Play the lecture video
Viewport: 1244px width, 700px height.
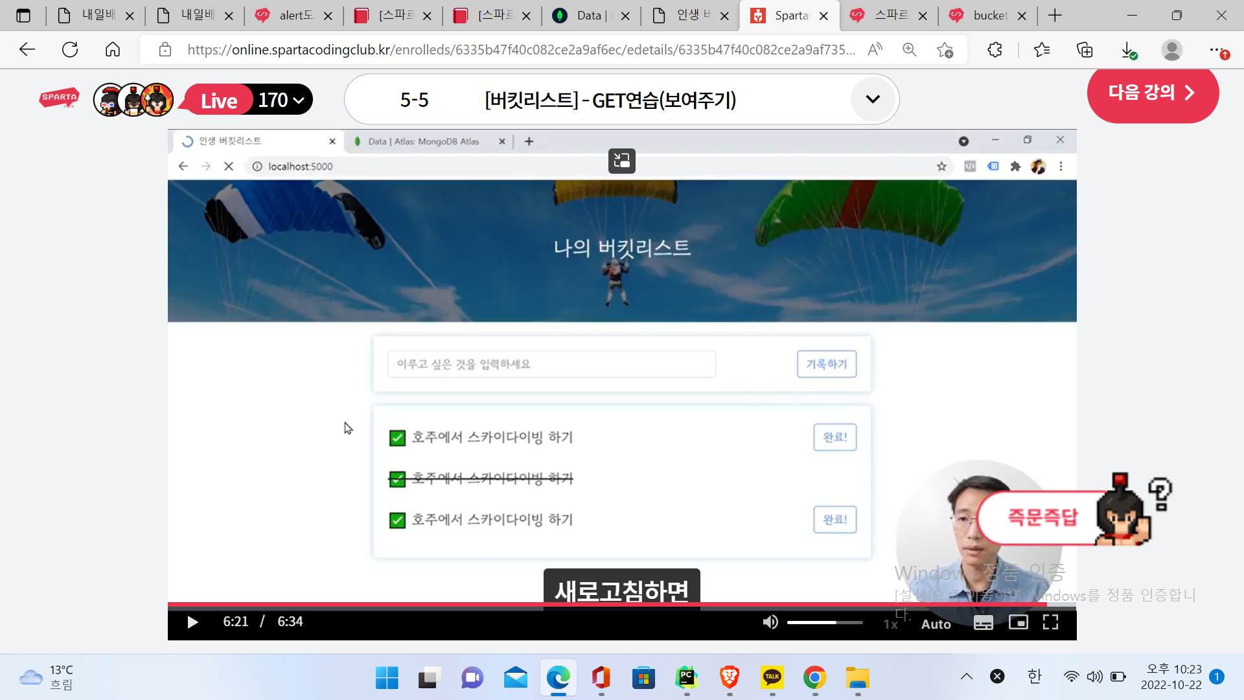(192, 622)
